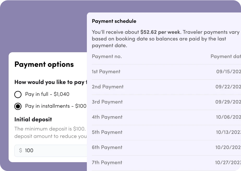This screenshot has width=241, height=171.
Task: Select the Pay in installments option
Action: pyautogui.click(x=18, y=106)
